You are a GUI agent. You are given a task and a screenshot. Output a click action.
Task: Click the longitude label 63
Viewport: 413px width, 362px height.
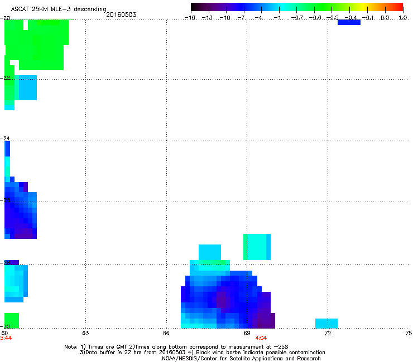[x=85, y=333]
